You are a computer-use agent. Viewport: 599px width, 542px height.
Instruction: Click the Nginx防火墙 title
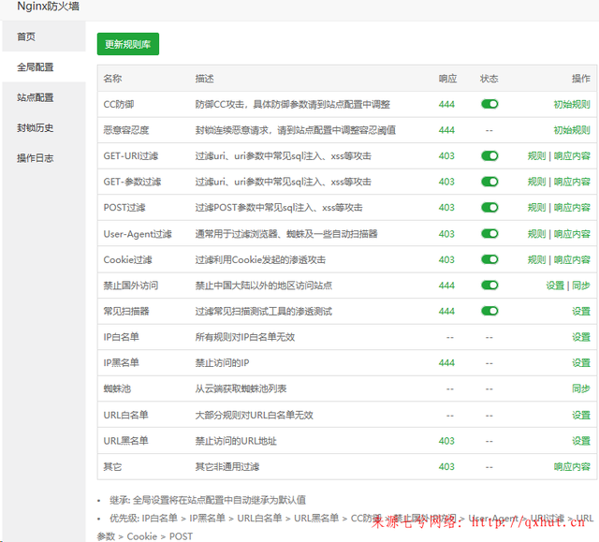(49, 7)
